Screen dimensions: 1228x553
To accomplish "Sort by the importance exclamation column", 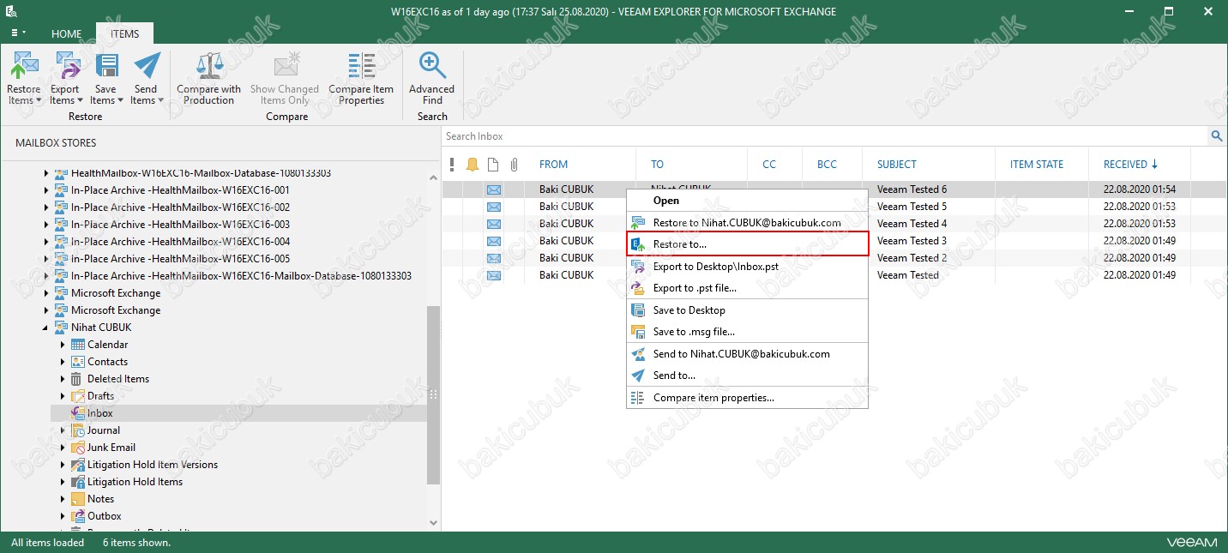I will point(452,165).
